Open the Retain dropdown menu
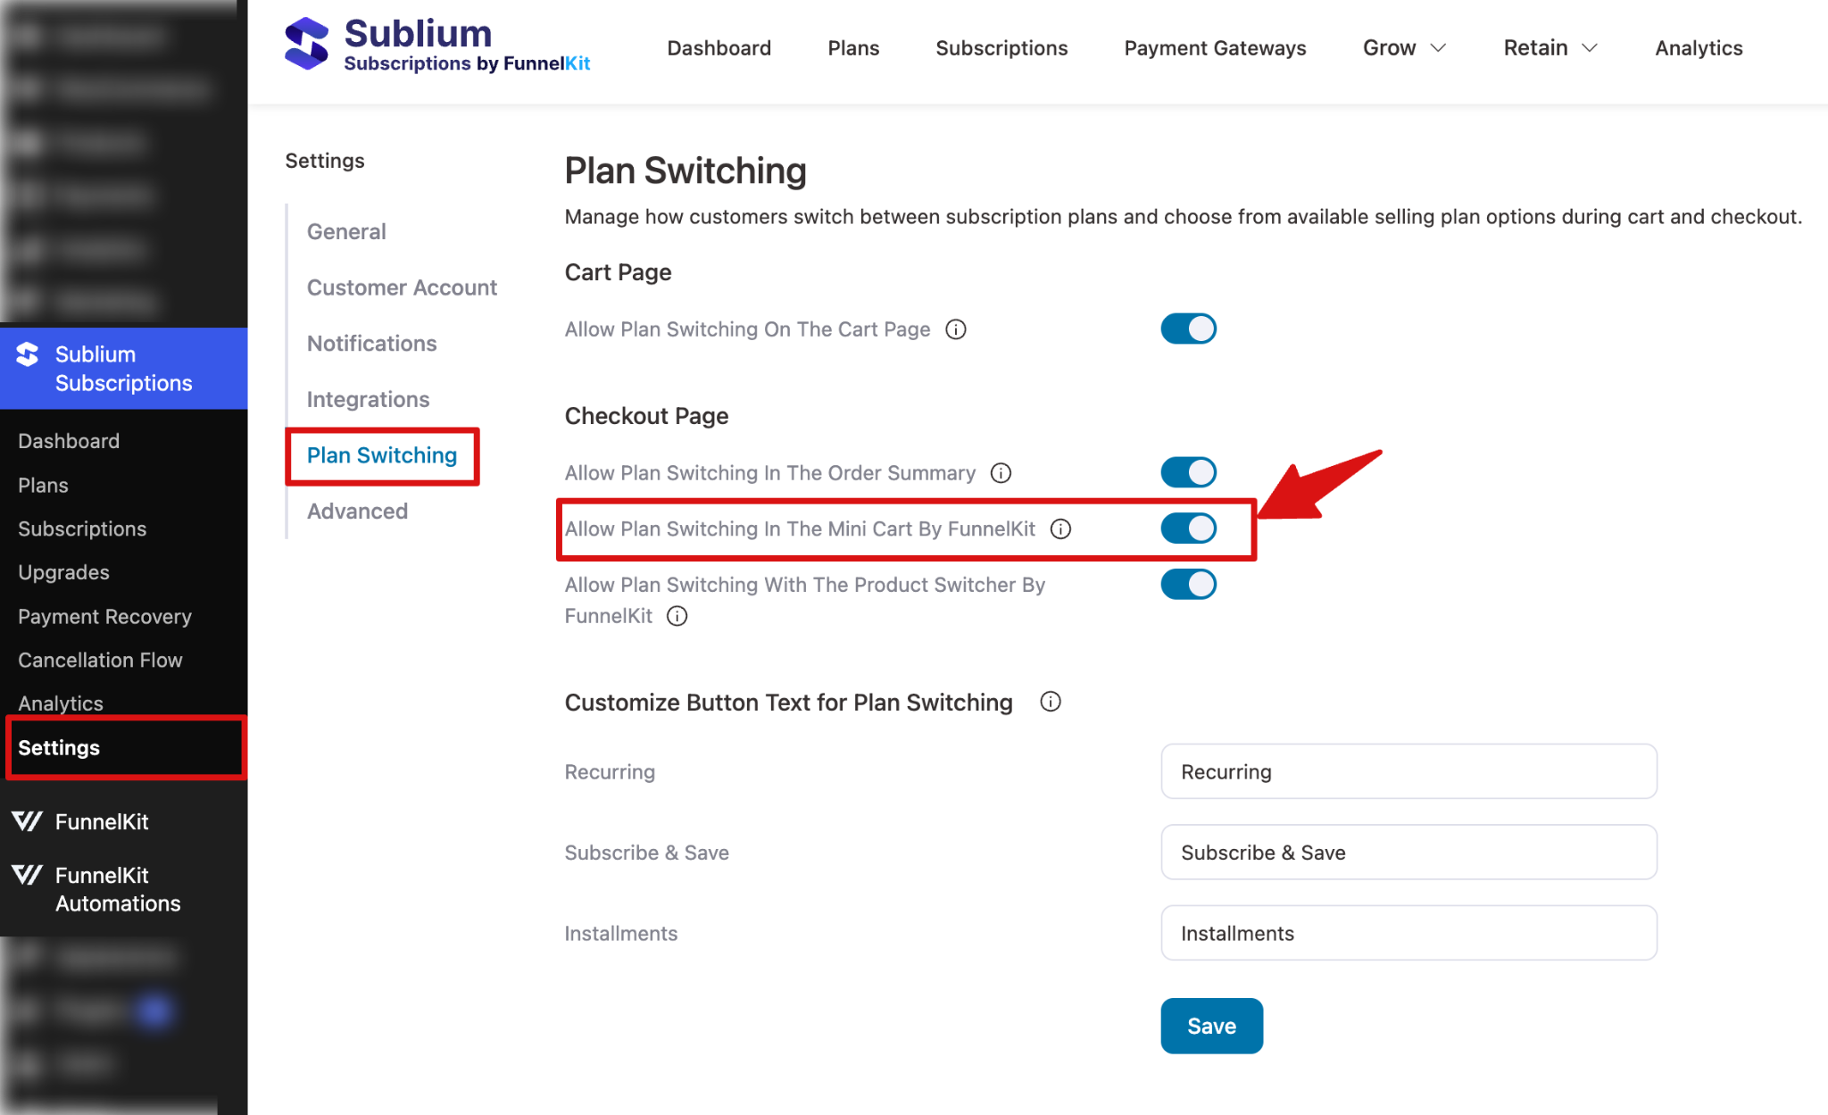This screenshot has width=1828, height=1115. point(1549,47)
